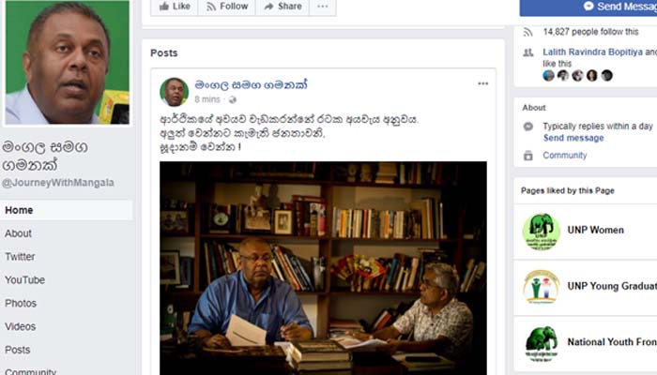Open the post photo with bookshelves

coord(323,268)
